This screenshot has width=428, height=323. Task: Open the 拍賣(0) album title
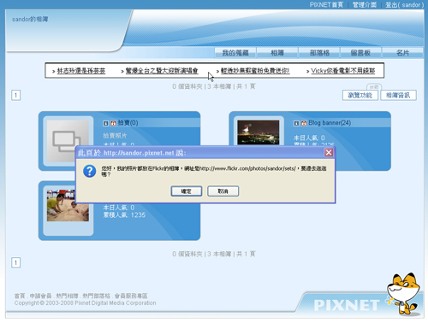pyautogui.click(x=128, y=123)
